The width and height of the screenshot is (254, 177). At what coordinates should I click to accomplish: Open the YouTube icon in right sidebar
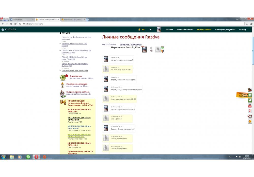[250, 106]
